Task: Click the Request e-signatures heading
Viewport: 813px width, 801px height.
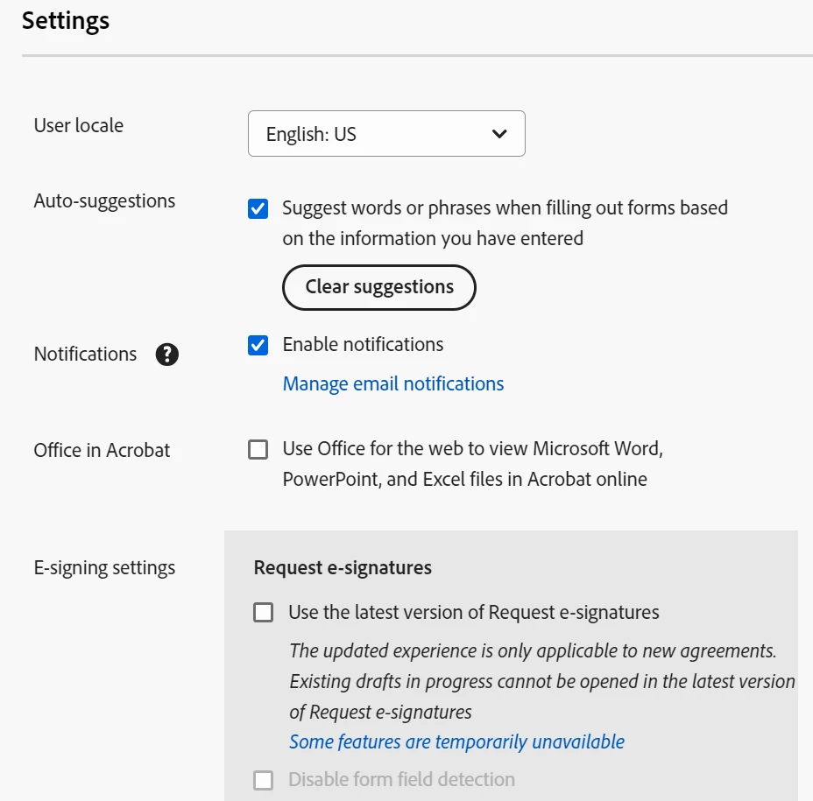Action: pos(343,568)
